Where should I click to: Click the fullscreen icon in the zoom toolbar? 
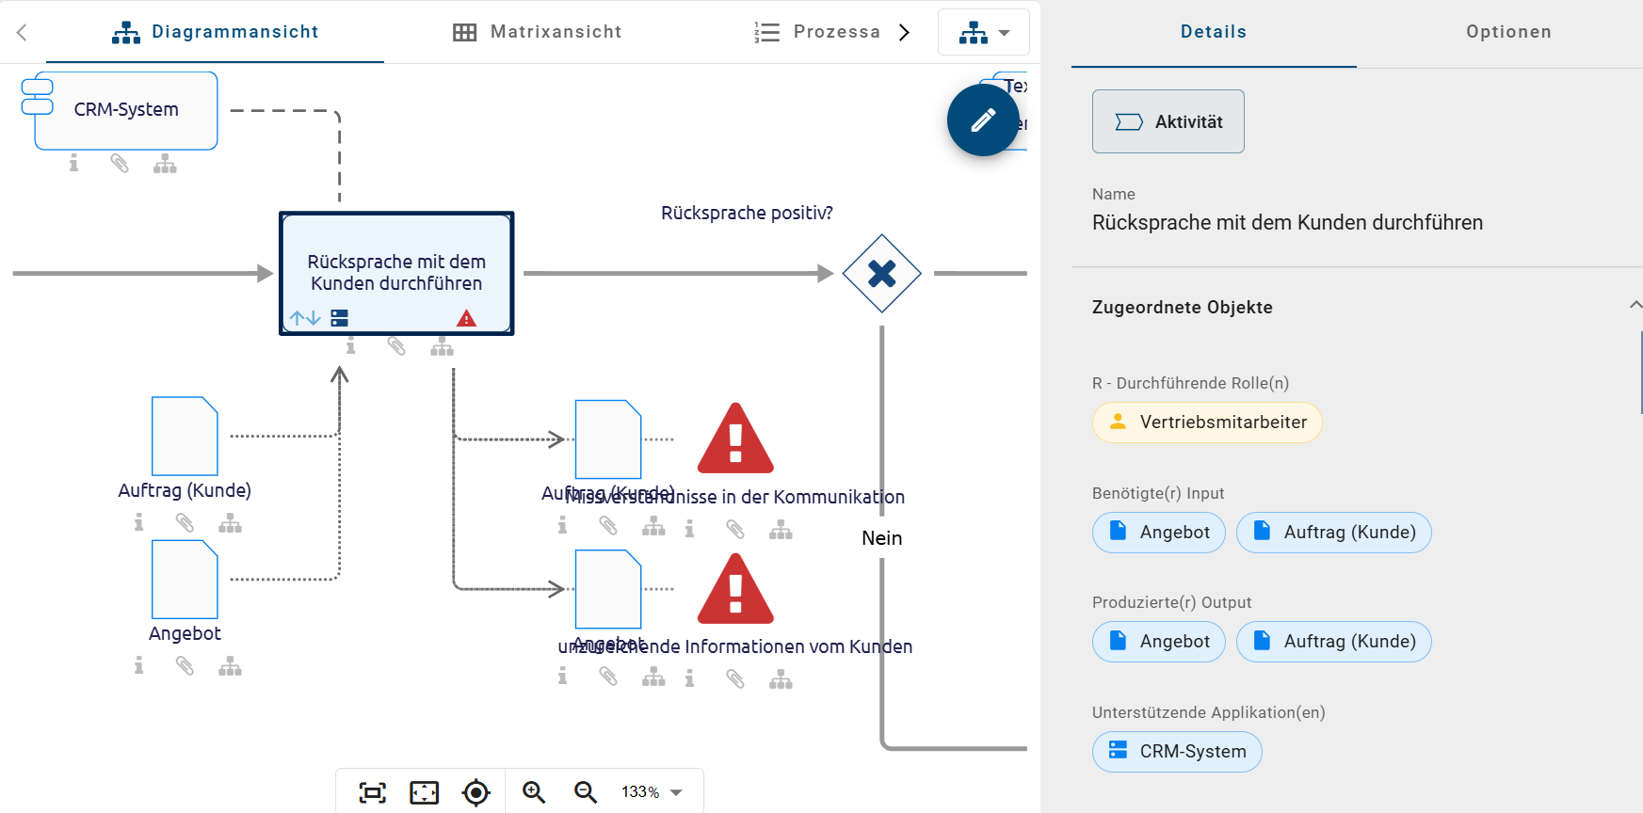coord(425,792)
